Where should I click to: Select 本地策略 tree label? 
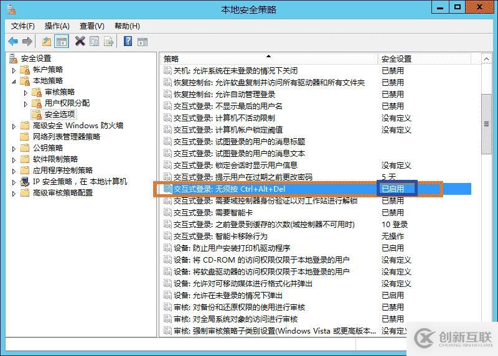click(48, 81)
